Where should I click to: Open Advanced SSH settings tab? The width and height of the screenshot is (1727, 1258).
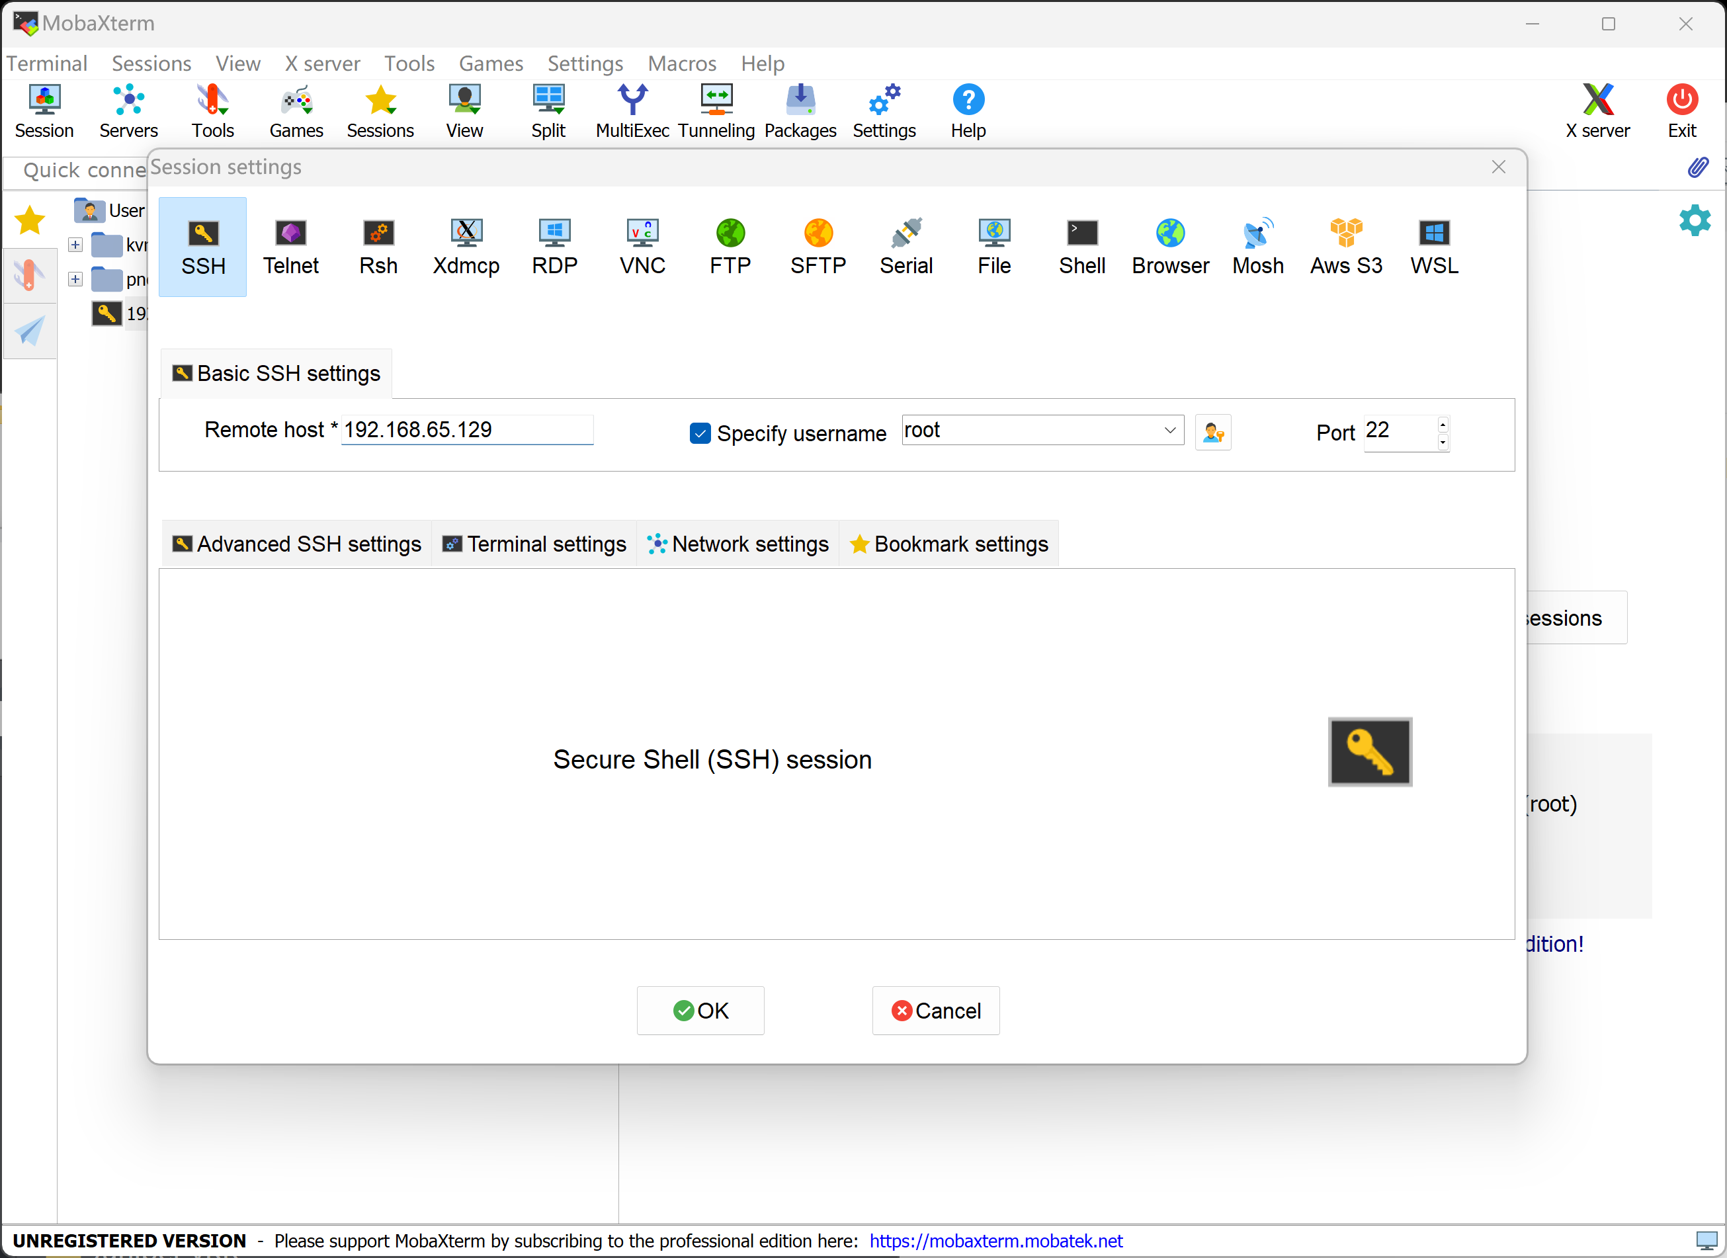297,544
